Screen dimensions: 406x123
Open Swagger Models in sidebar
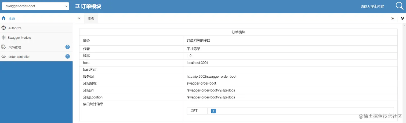pos(36,38)
